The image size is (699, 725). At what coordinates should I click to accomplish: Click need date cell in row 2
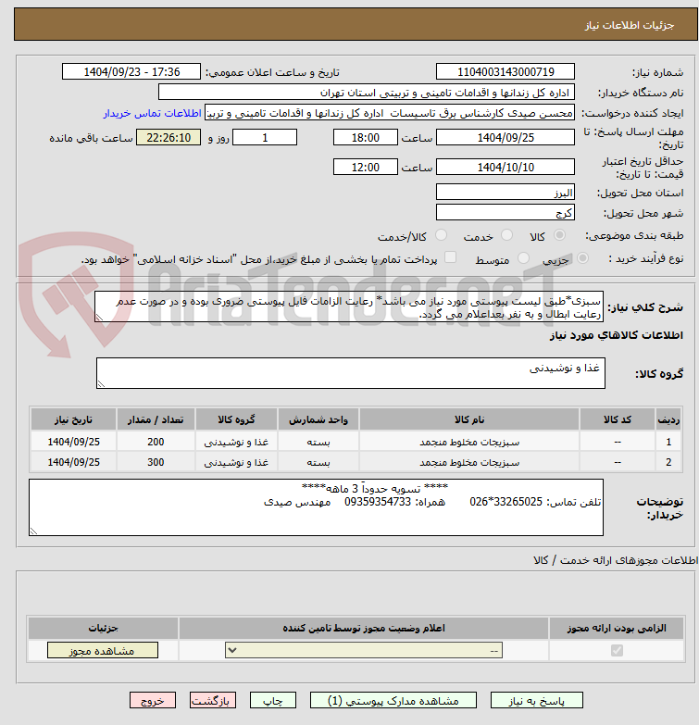(73, 462)
